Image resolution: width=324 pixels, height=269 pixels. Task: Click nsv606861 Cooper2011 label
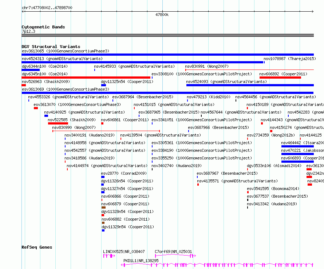tap(125, 120)
